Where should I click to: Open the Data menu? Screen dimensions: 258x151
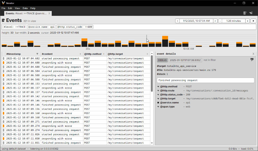[x=25, y=8]
